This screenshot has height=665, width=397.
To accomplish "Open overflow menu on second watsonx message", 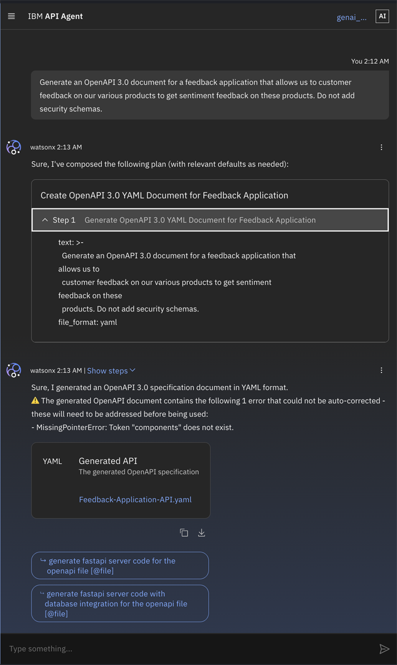I will [381, 370].
